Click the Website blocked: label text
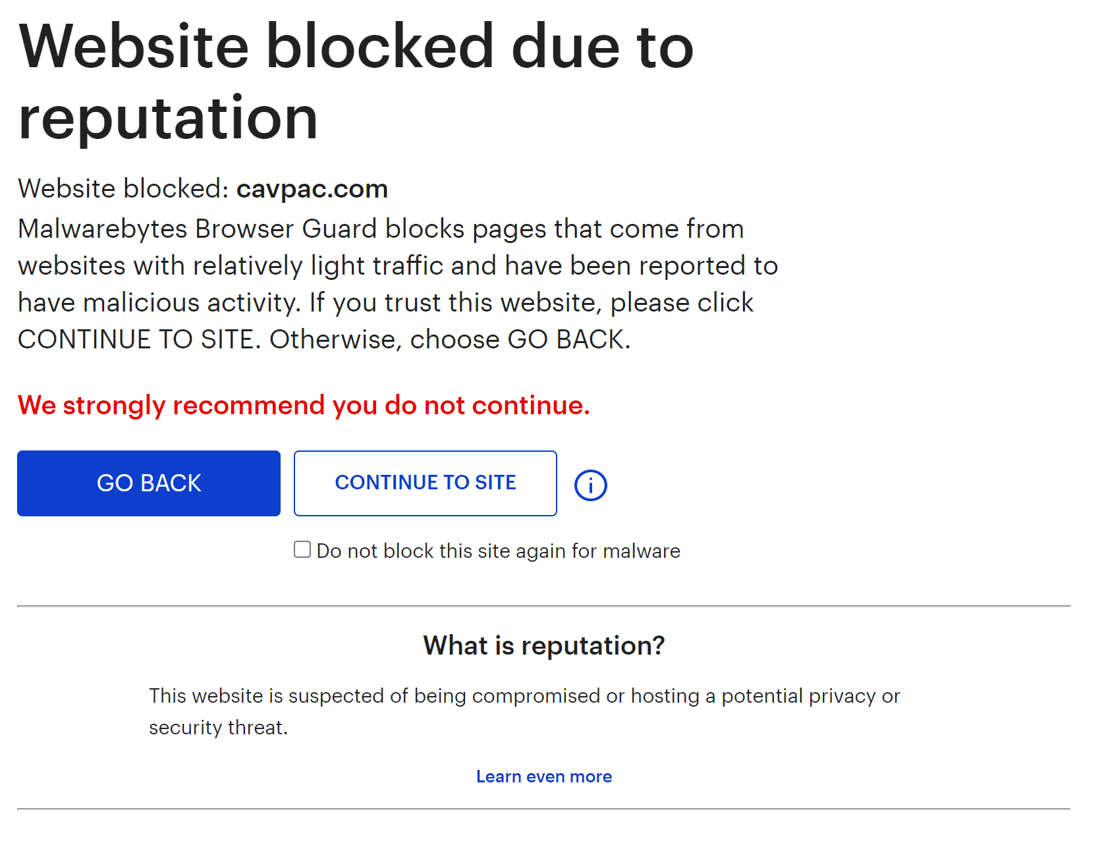This screenshot has height=841, width=1102. point(123,189)
